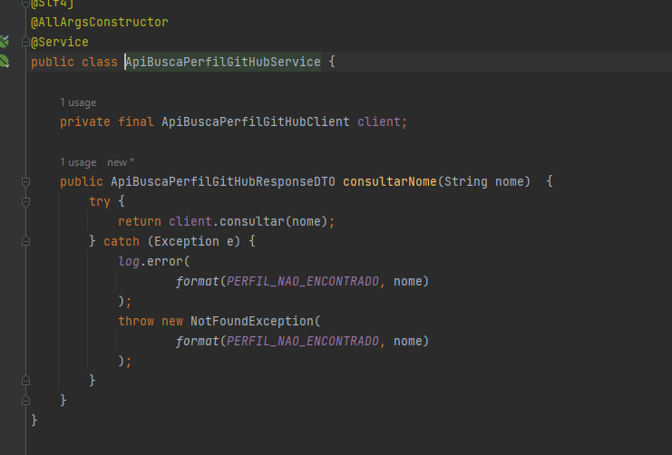Collapse the annotations fold marker beside @Service
This screenshot has height=455, width=672.
(25, 42)
